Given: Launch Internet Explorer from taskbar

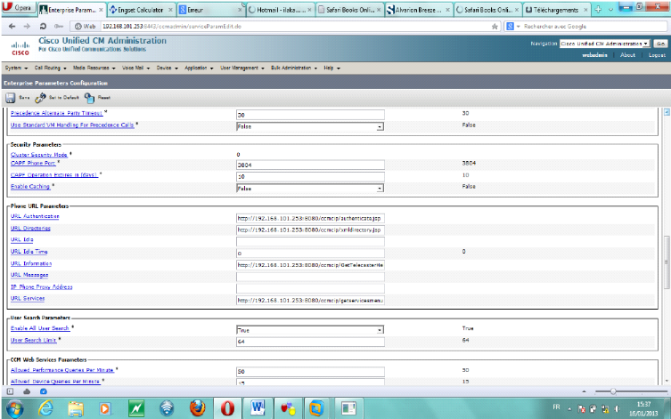Looking at the screenshot, I should 45,408.
